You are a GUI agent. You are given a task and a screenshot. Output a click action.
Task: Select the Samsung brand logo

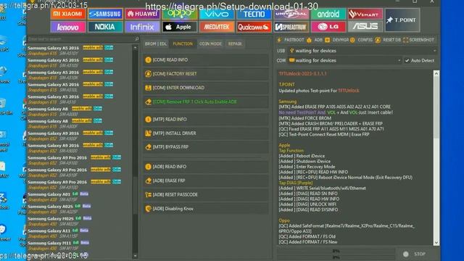pyautogui.click(x=105, y=14)
